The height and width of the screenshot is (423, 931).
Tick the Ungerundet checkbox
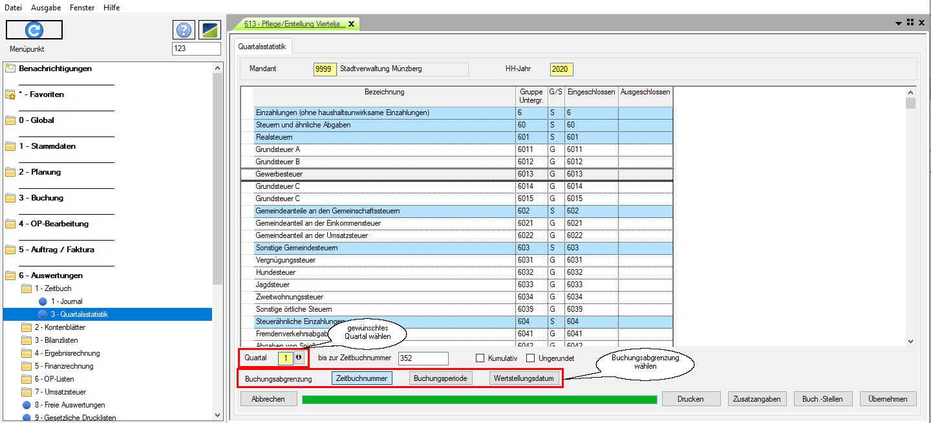click(x=530, y=358)
